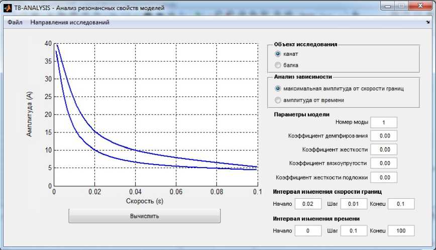Maximize the TB-ANALYSIS window
This screenshot has width=436, height=250.
coord(401,6)
